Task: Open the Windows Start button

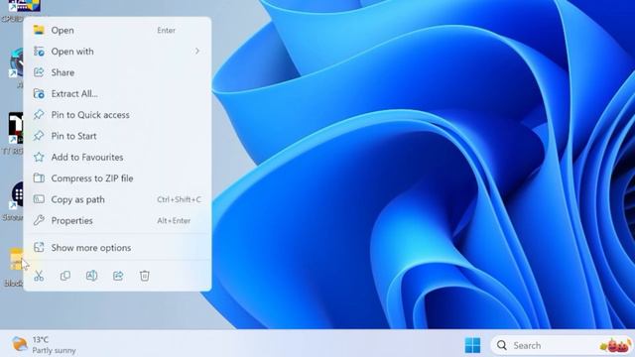Action: point(472,345)
